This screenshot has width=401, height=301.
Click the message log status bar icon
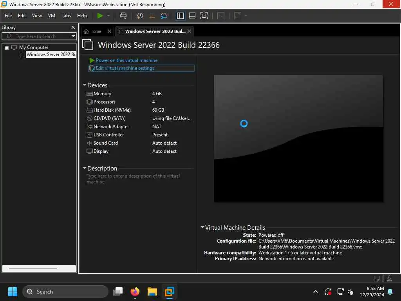[x=377, y=279]
